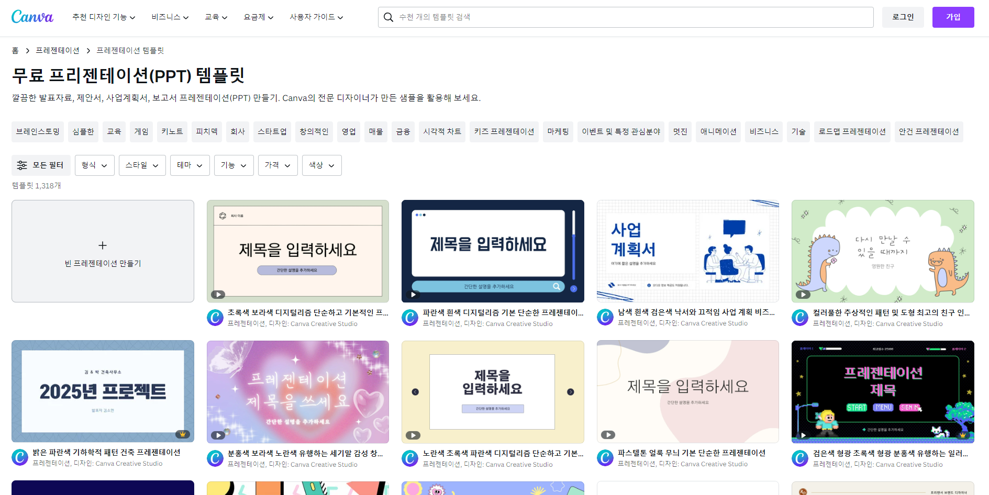Enable the 키즈 프레젠테이션 filter

504,131
